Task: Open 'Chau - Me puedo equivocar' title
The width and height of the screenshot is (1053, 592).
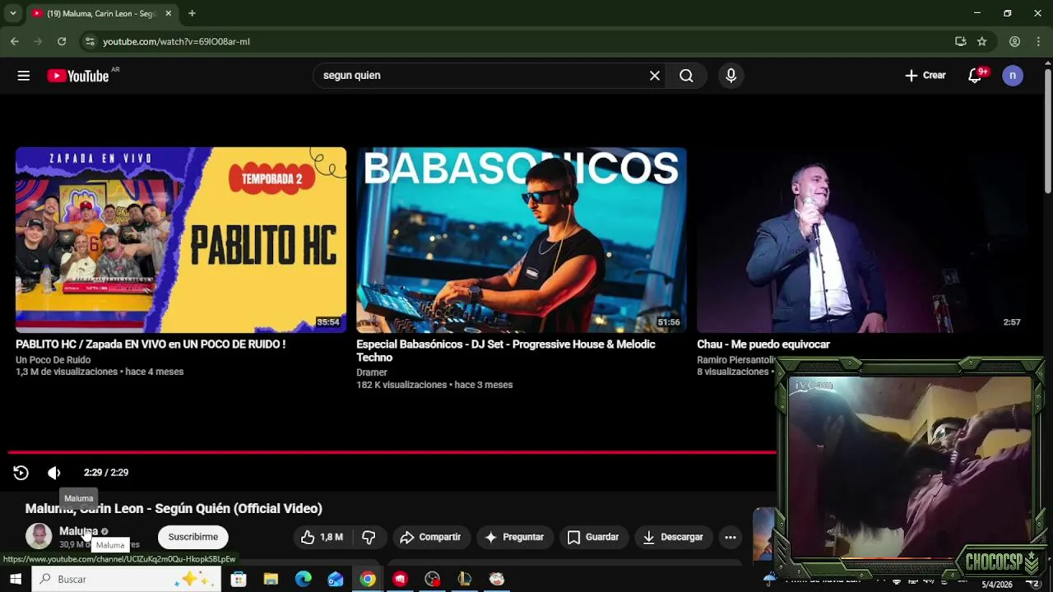Action: (x=763, y=345)
